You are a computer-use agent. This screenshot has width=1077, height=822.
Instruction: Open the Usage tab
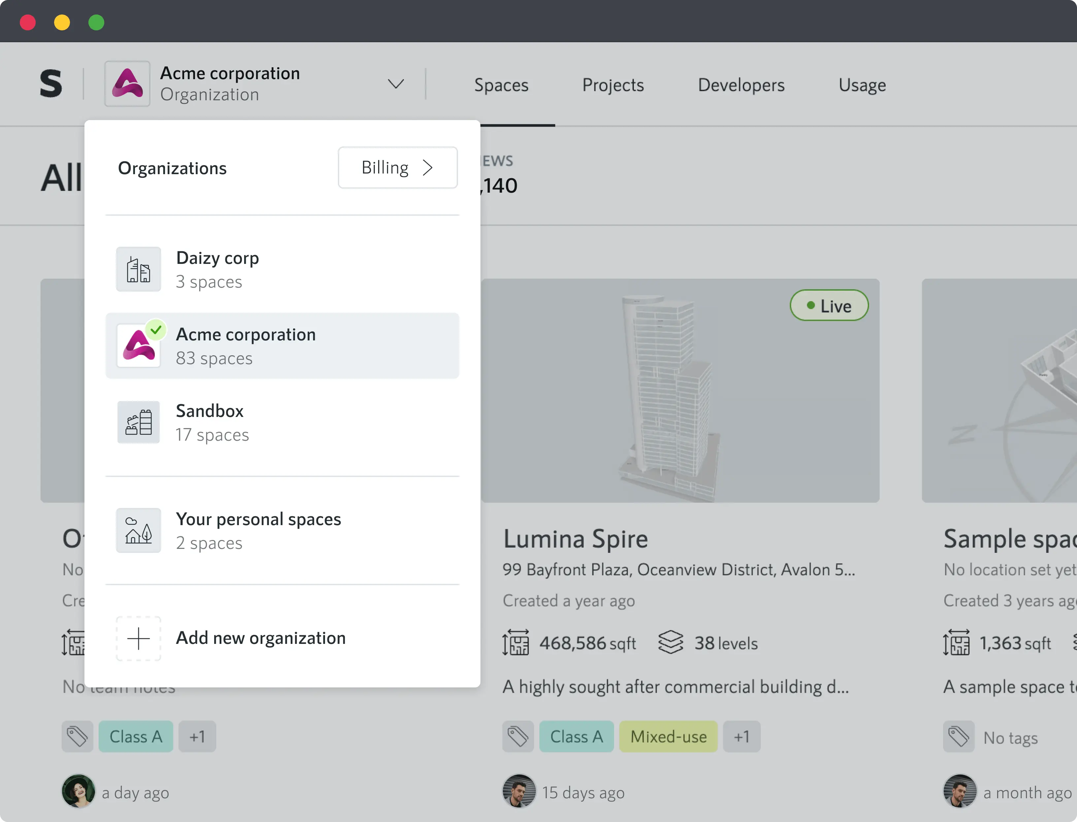(862, 85)
